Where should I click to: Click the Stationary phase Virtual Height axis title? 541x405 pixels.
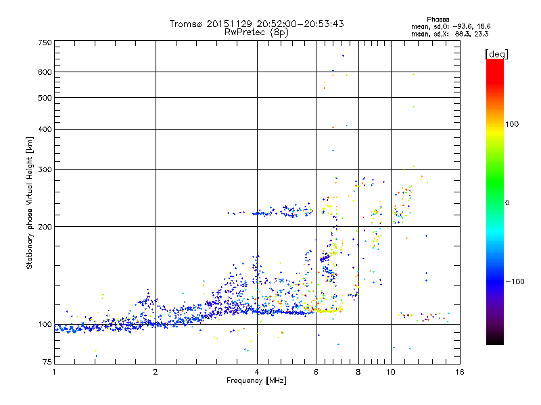(x=30, y=202)
